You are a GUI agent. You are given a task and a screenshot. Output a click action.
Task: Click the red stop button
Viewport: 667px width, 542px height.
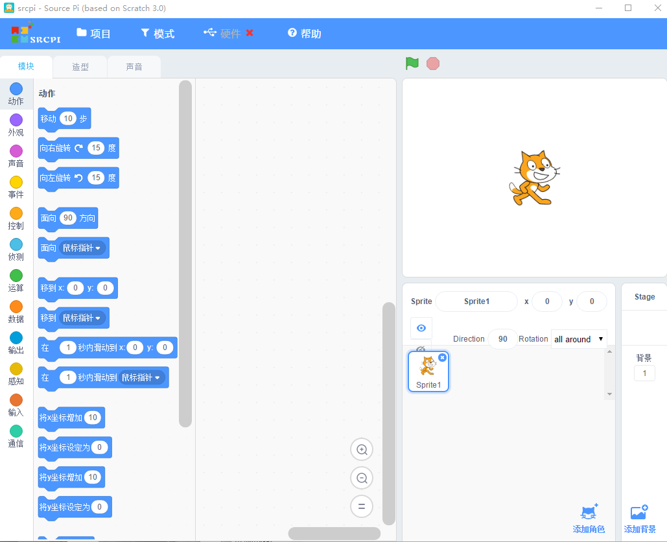pos(432,64)
